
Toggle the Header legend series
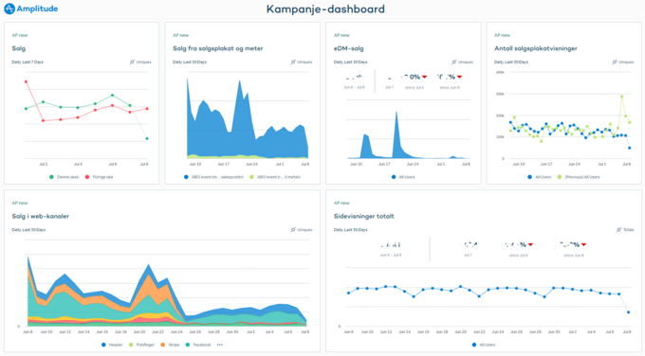(x=112, y=345)
